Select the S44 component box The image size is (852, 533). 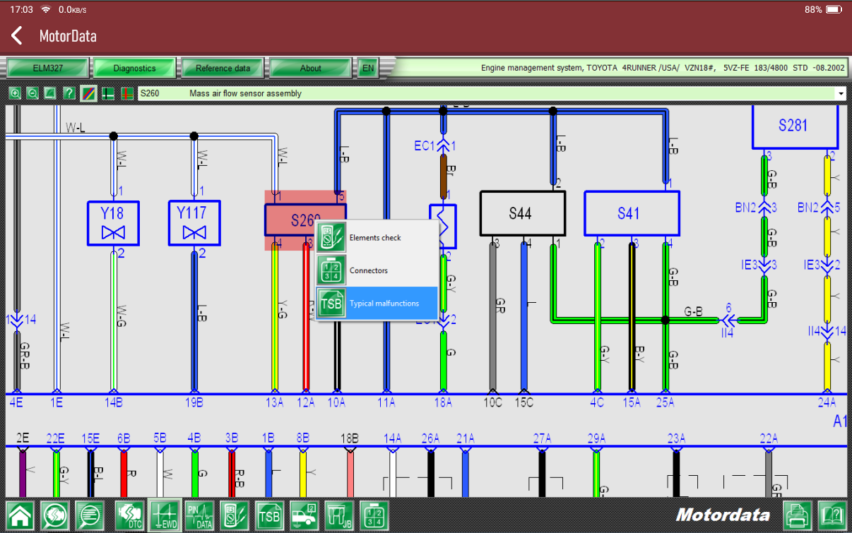(523, 213)
